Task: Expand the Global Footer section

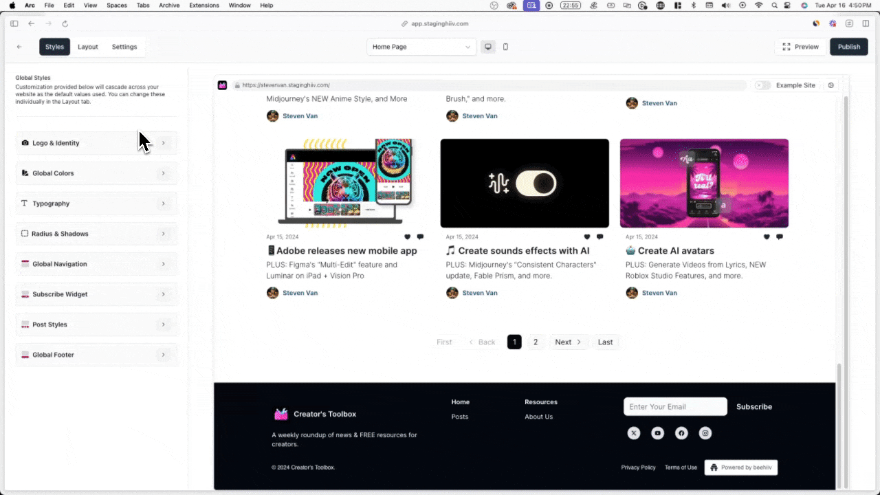Action: 96,355
